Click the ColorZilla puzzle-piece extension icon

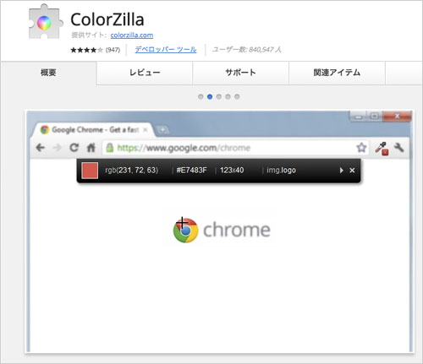pos(45,22)
